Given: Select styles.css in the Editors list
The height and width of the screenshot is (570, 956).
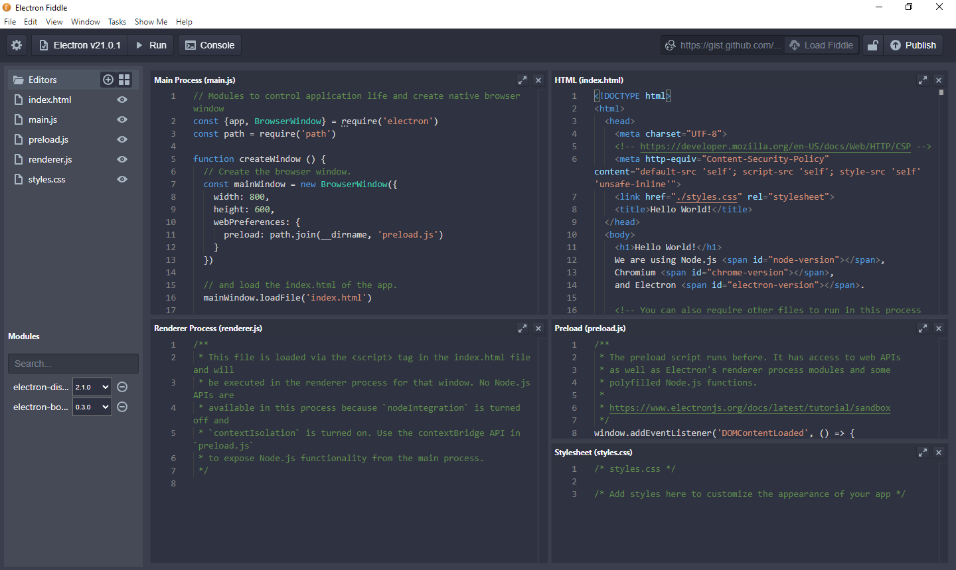Looking at the screenshot, I should (x=46, y=179).
